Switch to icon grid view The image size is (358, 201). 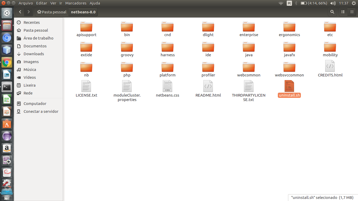[x=352, y=12]
